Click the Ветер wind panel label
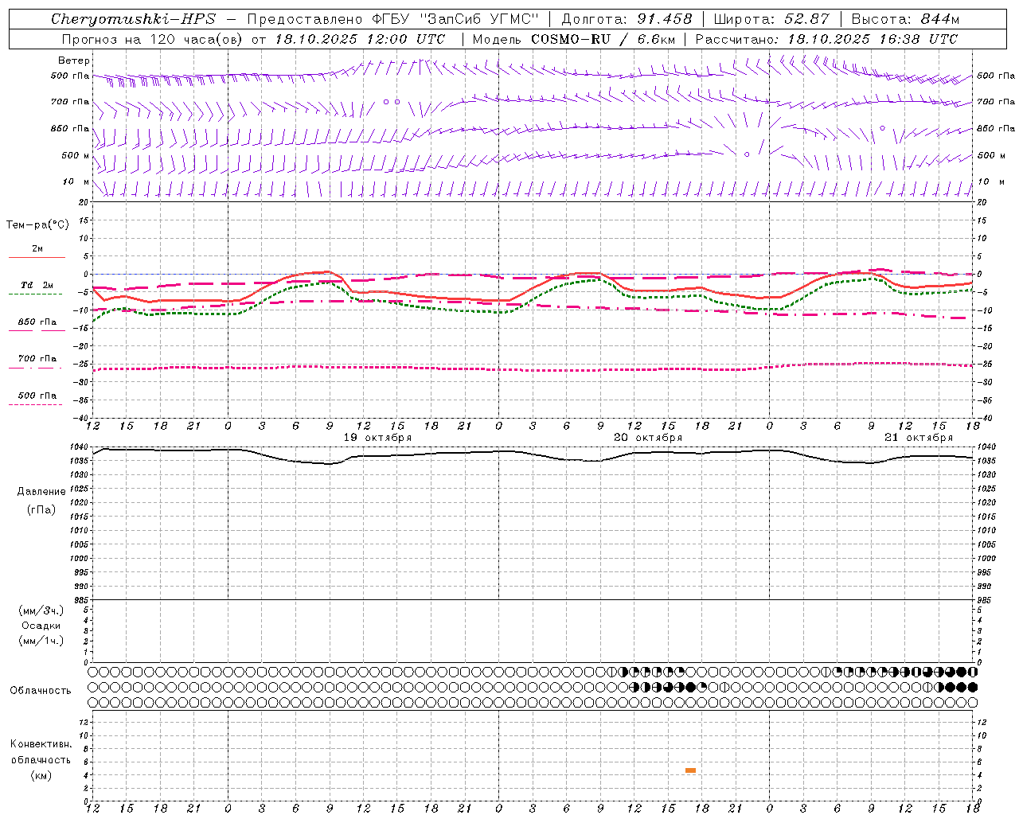The width and height of the screenshot is (1019, 815). pos(74,60)
